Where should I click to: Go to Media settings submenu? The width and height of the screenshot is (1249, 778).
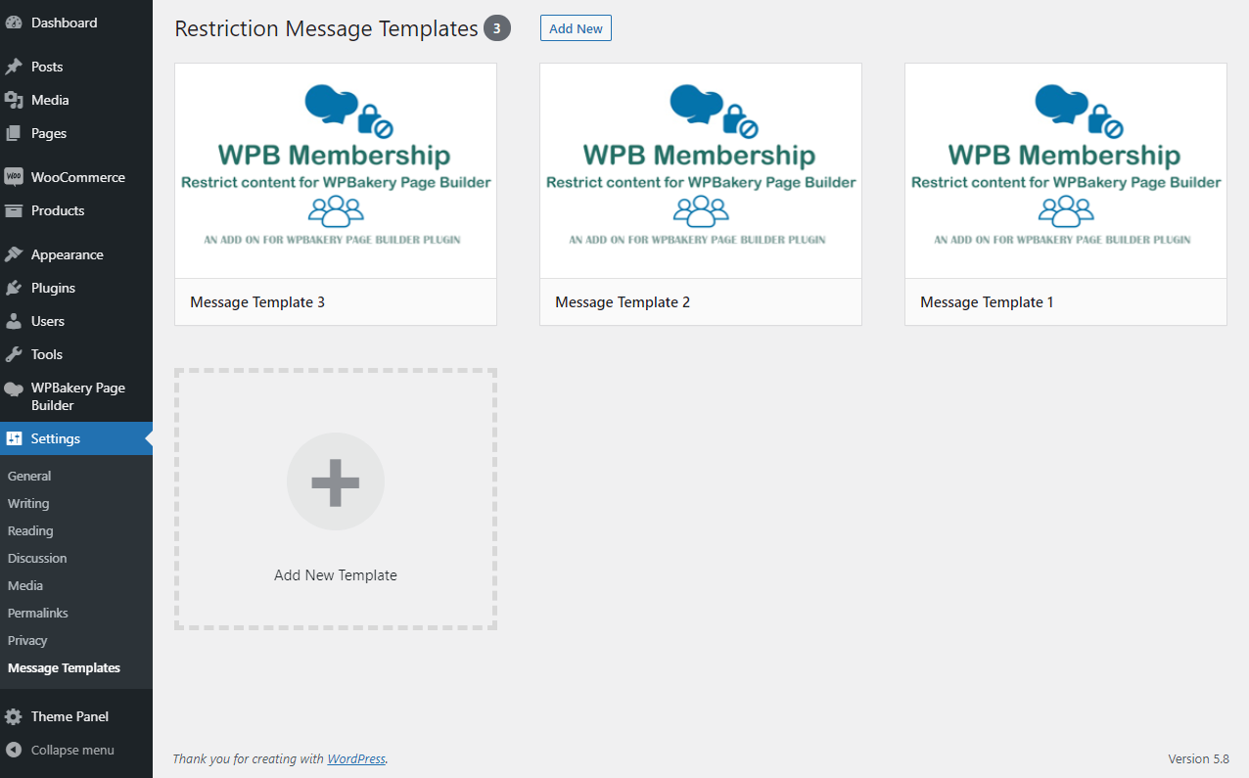coord(25,585)
